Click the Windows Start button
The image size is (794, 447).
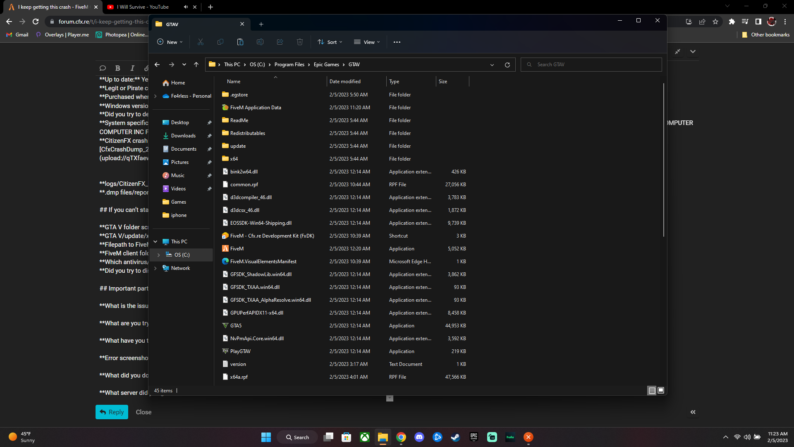coord(266,437)
